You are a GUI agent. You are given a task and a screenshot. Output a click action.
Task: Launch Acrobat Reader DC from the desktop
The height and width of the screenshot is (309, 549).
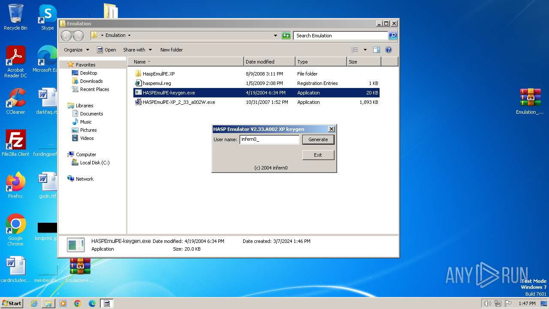tap(15, 61)
